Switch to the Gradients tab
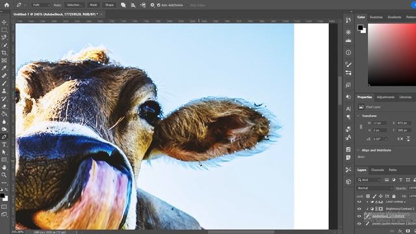The image size is (416, 234). tap(395, 17)
